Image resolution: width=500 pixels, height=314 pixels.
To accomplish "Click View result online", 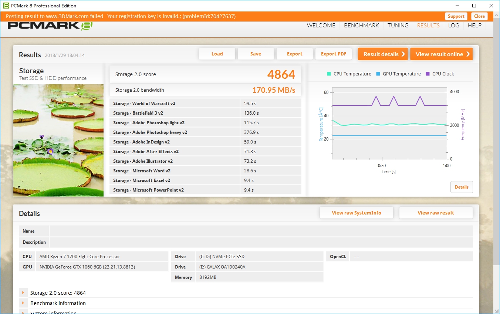I will [x=442, y=54].
